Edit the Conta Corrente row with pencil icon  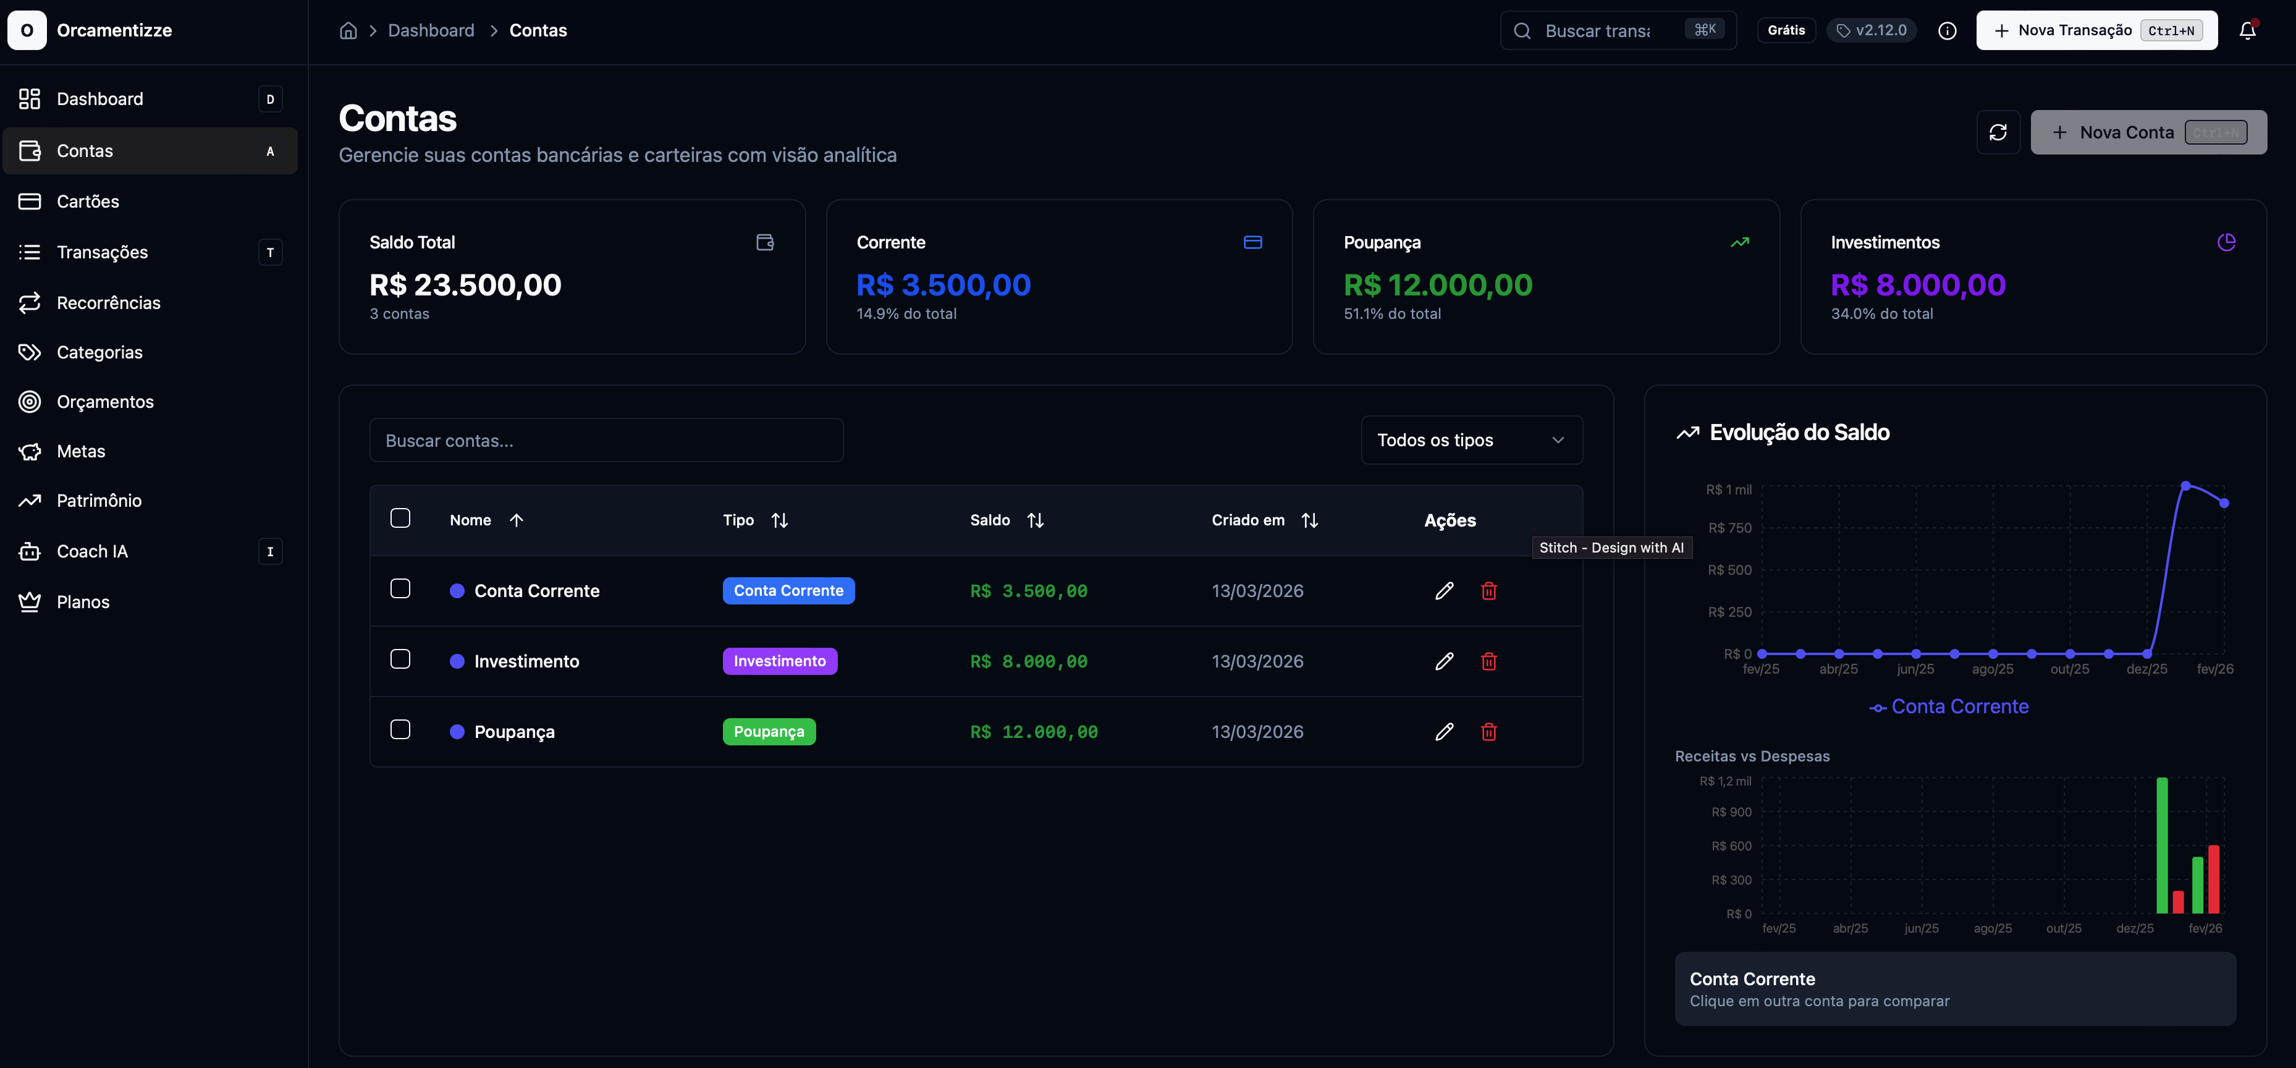click(1444, 591)
